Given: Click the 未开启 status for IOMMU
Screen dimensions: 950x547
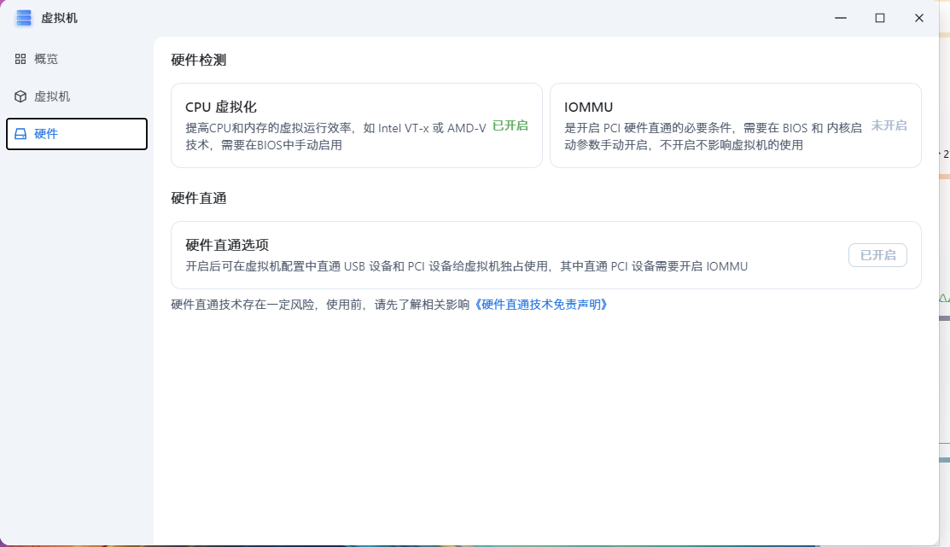Looking at the screenshot, I should (889, 125).
